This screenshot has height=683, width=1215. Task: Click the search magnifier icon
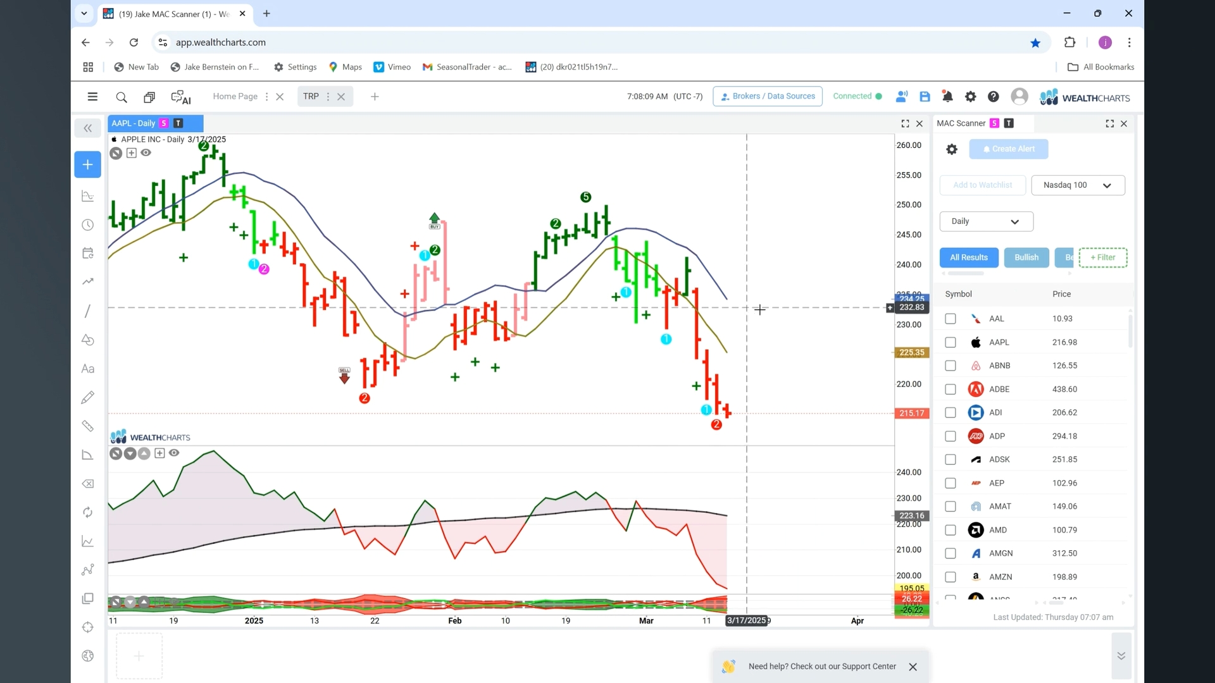coord(121,97)
